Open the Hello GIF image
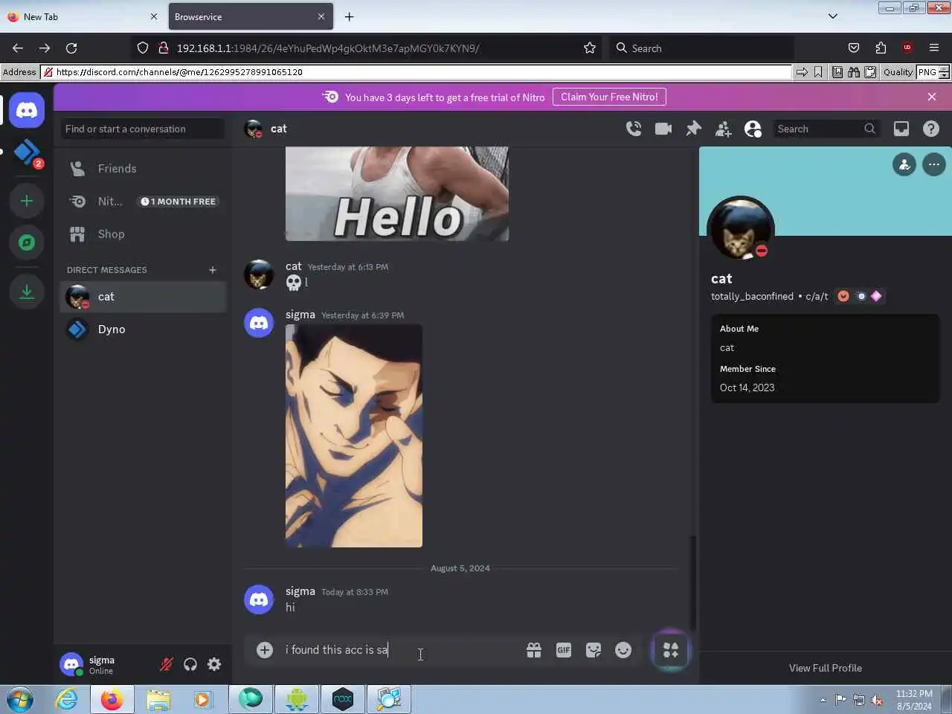 397,193
